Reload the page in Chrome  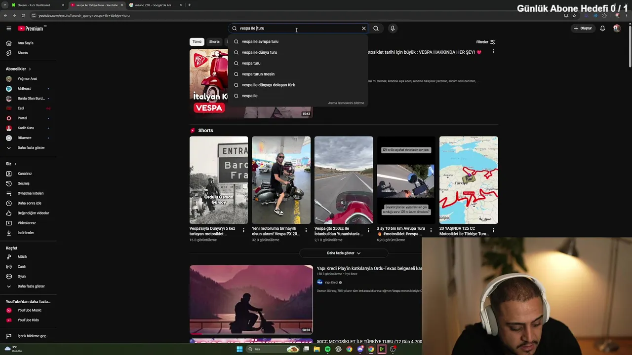click(x=23, y=15)
